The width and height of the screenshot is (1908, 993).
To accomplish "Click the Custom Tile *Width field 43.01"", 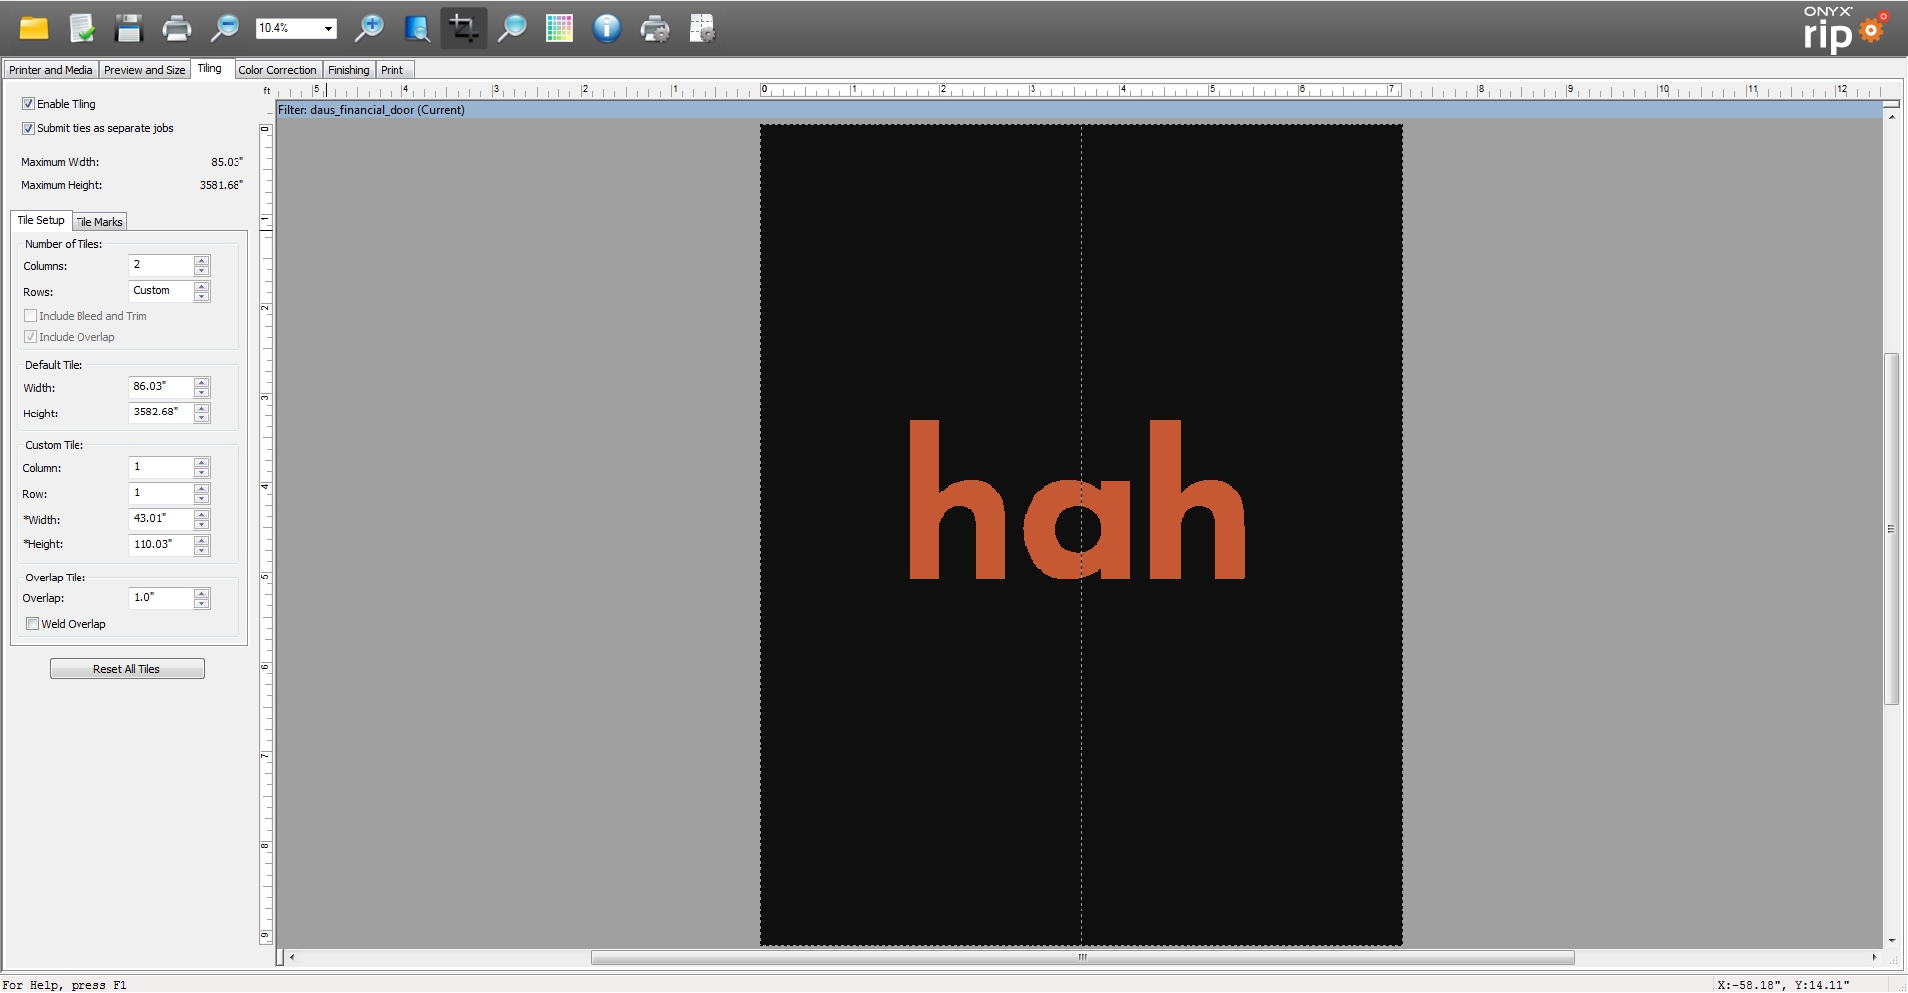I will tap(161, 519).
